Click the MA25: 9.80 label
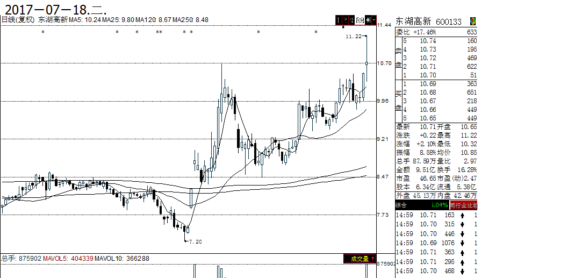Viewport: 582px width, 278px height. 118,20
